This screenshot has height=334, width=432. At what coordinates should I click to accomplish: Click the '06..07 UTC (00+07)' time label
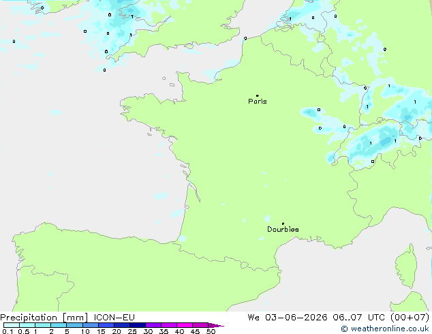tap(381, 317)
